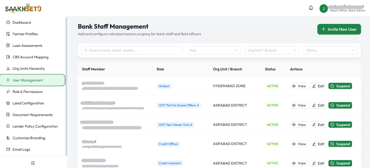View the Credit Assistant row user
The image size is (370, 168).
[x=299, y=163]
